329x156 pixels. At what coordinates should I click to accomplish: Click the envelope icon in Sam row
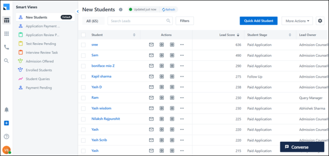click(151, 55)
